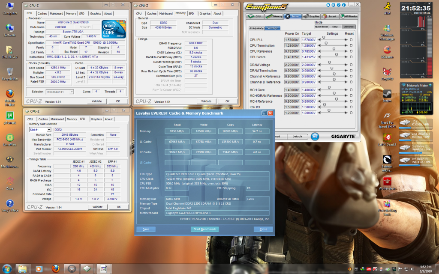This screenshot has height=274, width=439.
Task: Select the THE REAL 7 folder icon
Action: point(10,52)
